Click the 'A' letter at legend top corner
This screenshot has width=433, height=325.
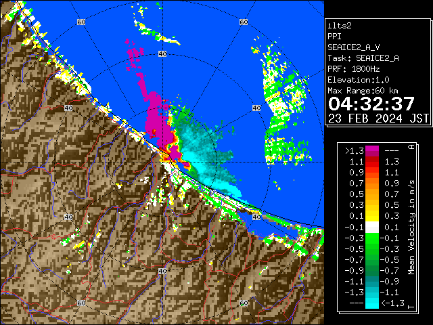point(411,147)
